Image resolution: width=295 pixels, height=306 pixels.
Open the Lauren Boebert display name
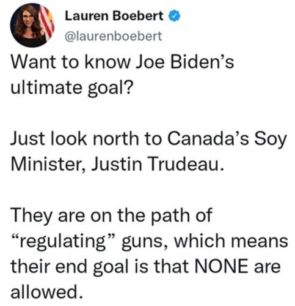coord(114,16)
